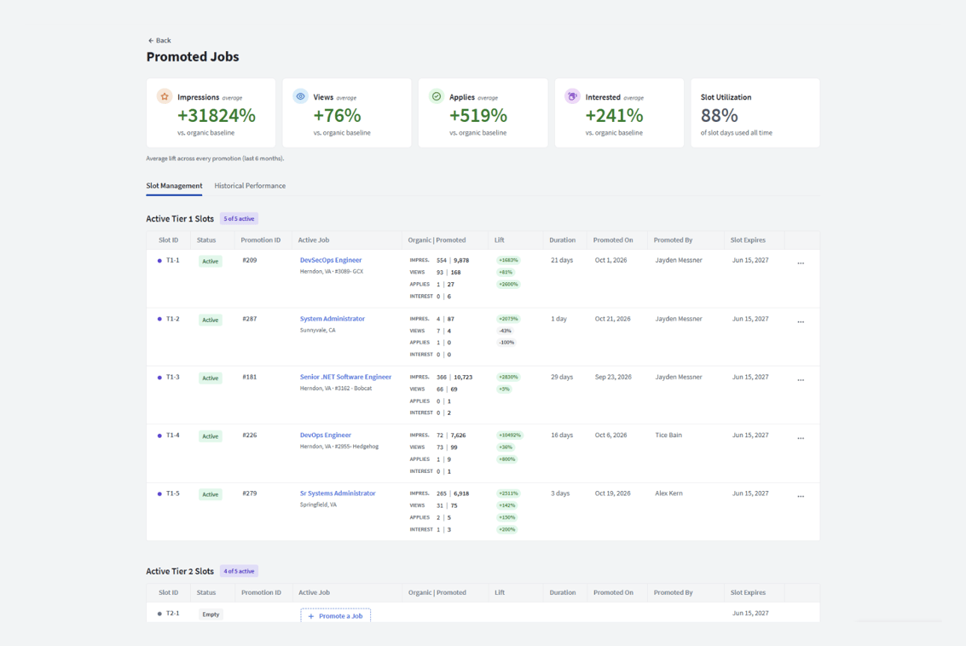
Task: Click the Interested card icon
Action: pyautogui.click(x=572, y=96)
